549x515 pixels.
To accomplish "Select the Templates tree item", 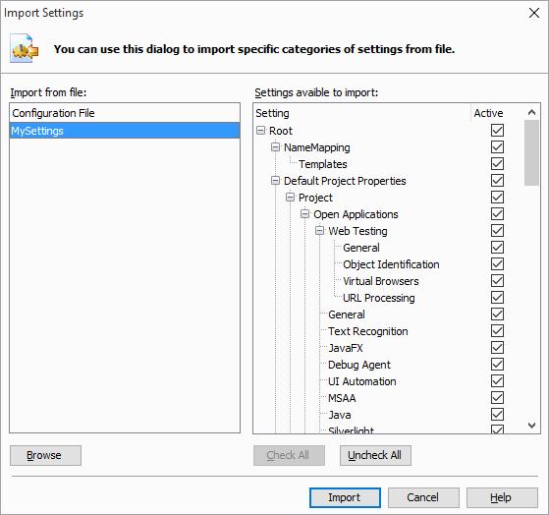I will click(322, 164).
